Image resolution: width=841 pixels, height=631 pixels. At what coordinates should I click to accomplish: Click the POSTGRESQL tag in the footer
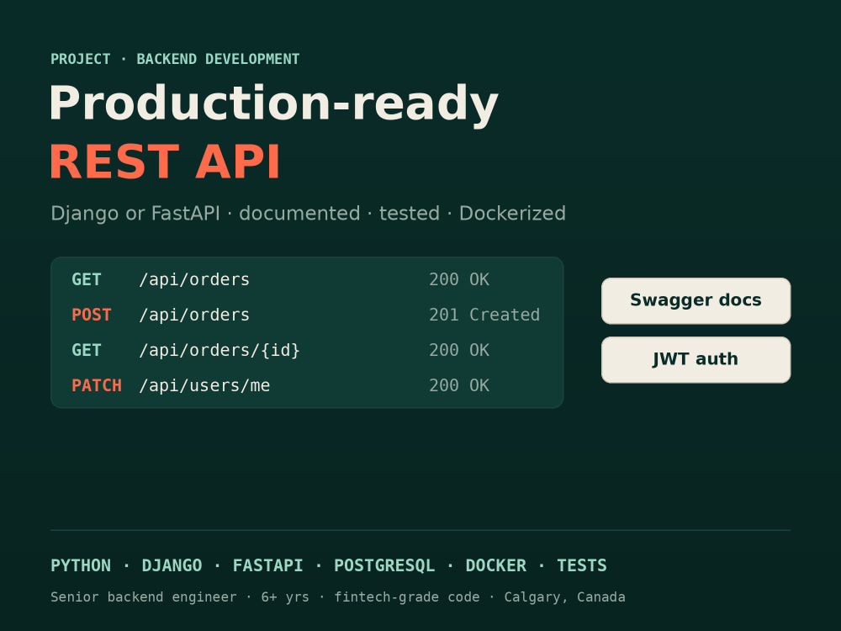384,565
